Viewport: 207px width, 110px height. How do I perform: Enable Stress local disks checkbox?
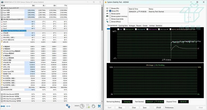[110, 19]
